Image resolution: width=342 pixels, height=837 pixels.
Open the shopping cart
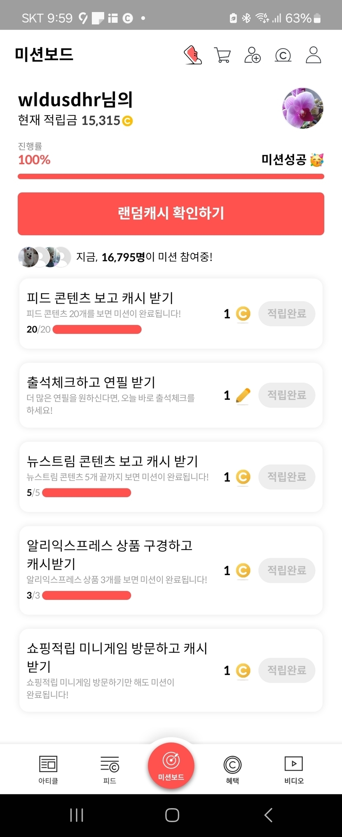tap(223, 55)
